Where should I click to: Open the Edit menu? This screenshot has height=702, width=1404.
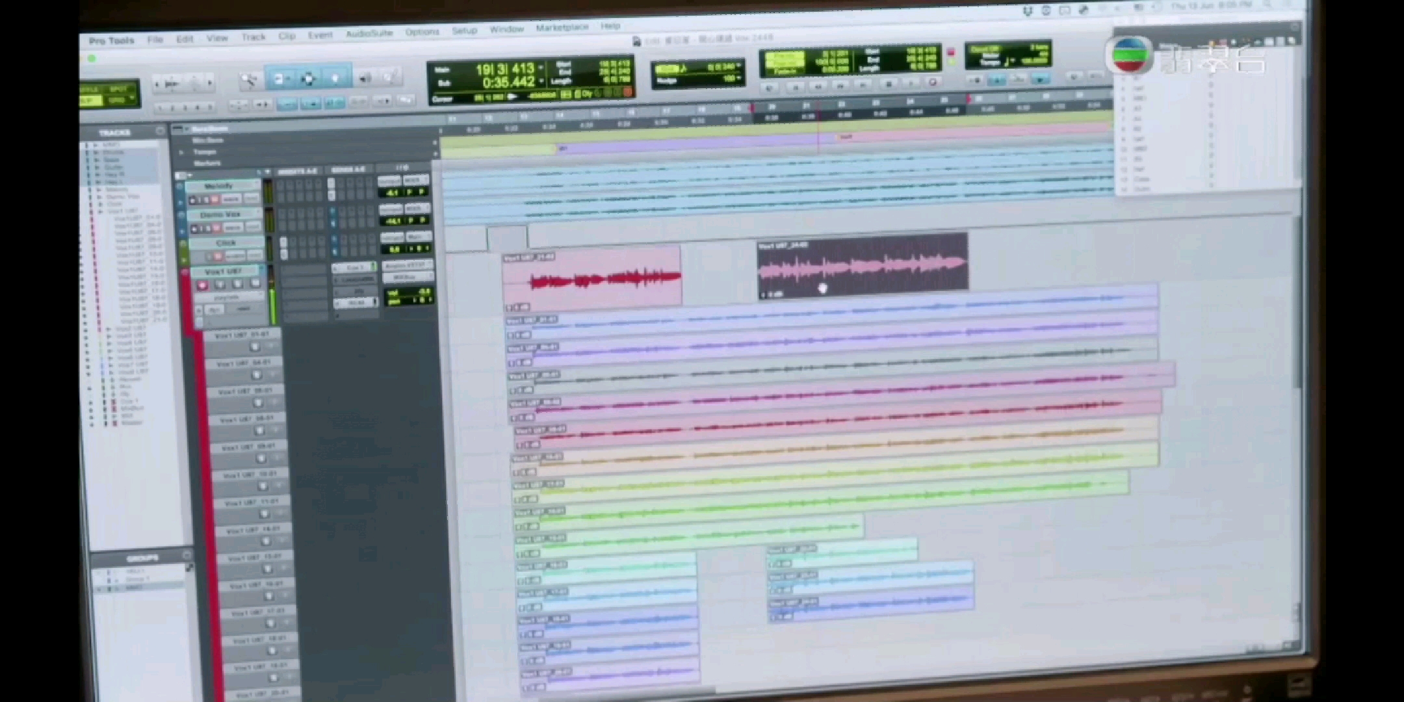[185, 39]
